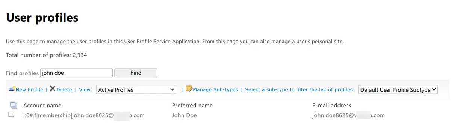Click the E-mail address column header
The image size is (451, 140).
point(332,106)
